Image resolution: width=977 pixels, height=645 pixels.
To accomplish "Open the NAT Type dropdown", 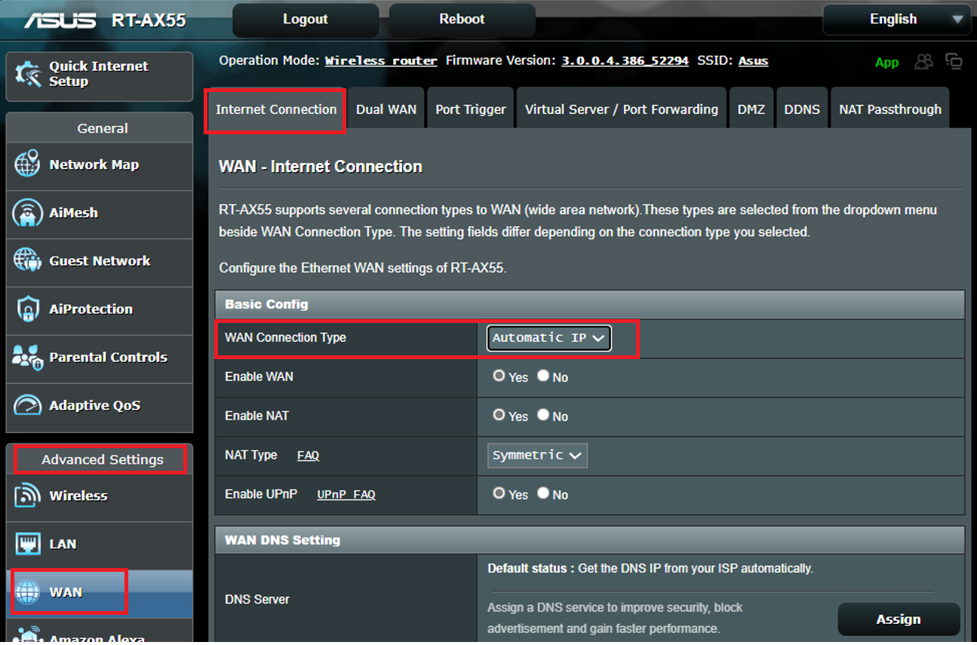I will [x=537, y=455].
